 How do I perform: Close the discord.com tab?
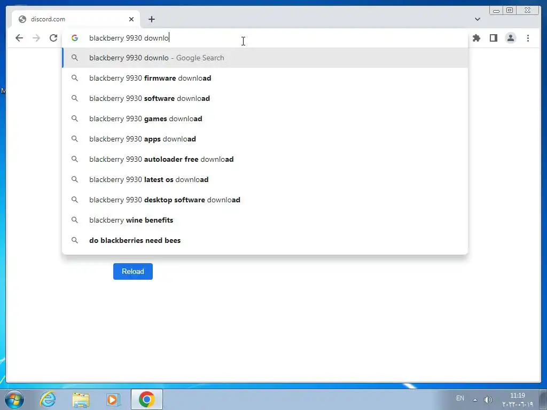131,19
